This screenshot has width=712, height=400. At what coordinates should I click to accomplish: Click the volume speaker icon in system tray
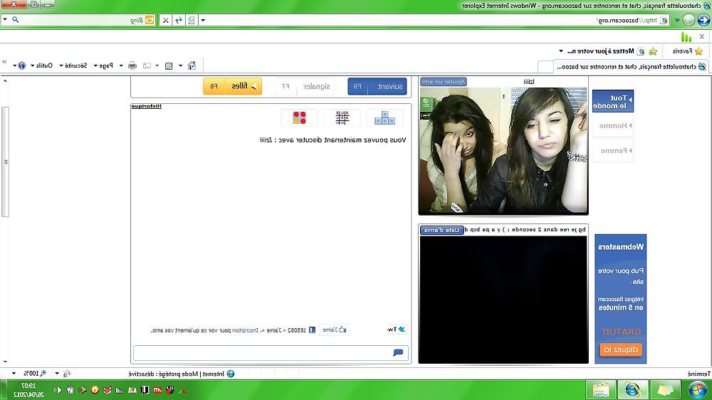(58, 390)
